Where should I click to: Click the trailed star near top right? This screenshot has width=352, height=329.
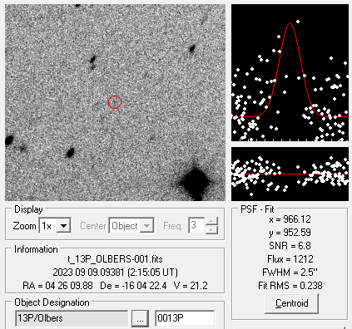[x=191, y=49]
